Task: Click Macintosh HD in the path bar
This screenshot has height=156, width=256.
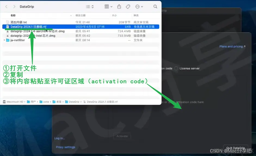Action: click(x=13, y=102)
